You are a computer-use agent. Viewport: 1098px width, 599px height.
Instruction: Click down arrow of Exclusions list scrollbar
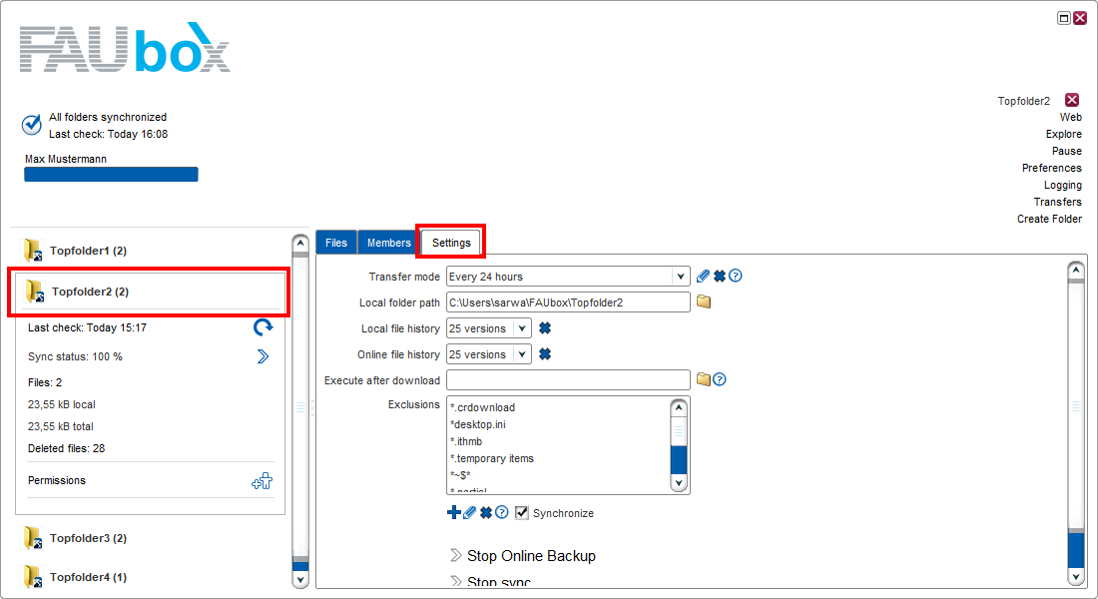(679, 483)
